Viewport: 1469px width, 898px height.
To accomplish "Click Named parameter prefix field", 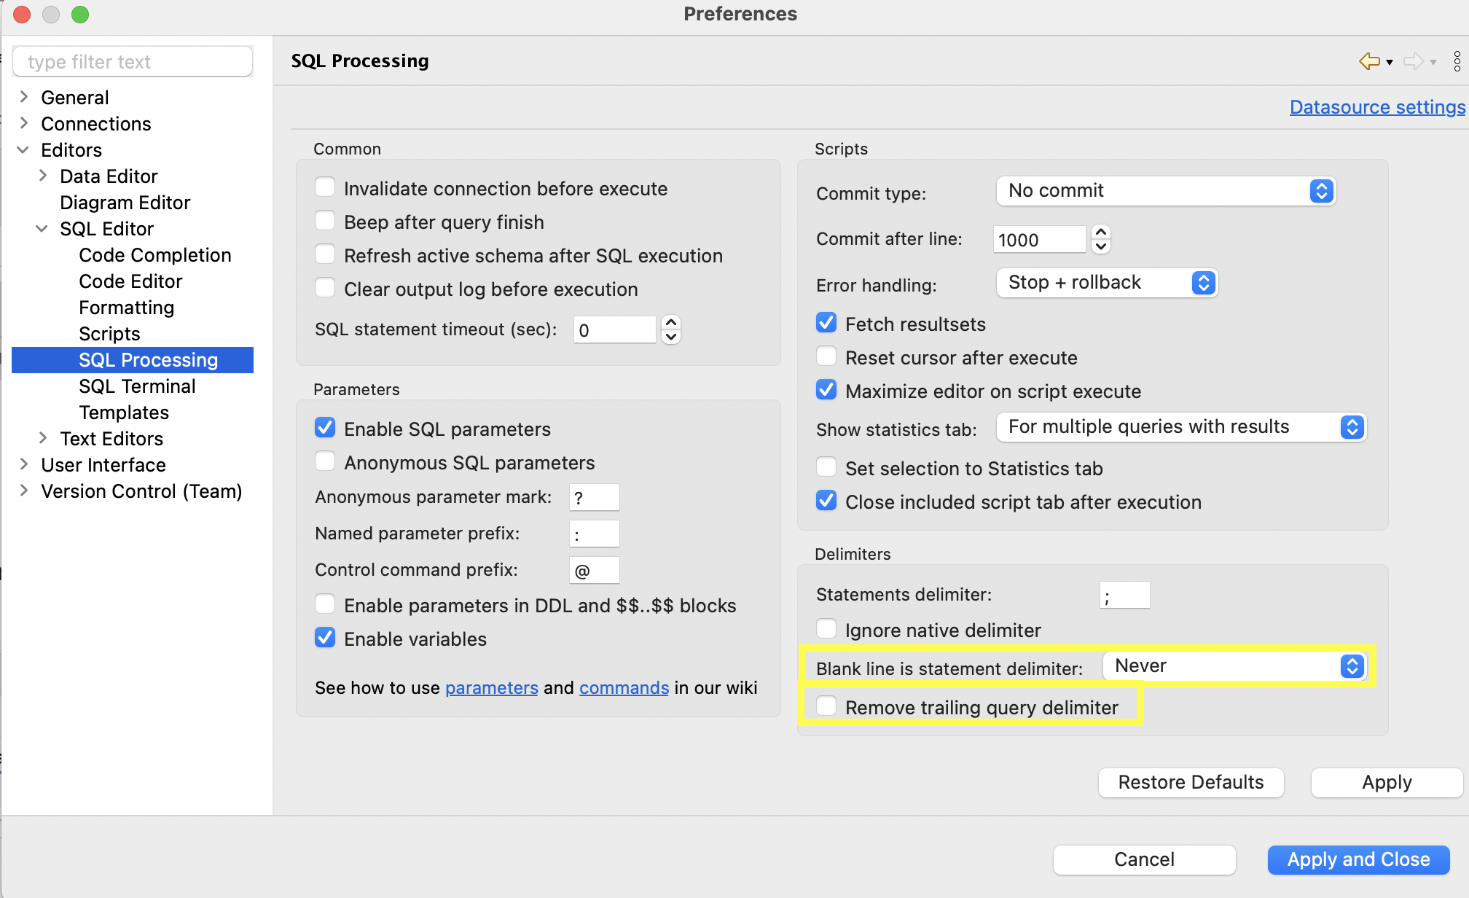I will point(595,534).
